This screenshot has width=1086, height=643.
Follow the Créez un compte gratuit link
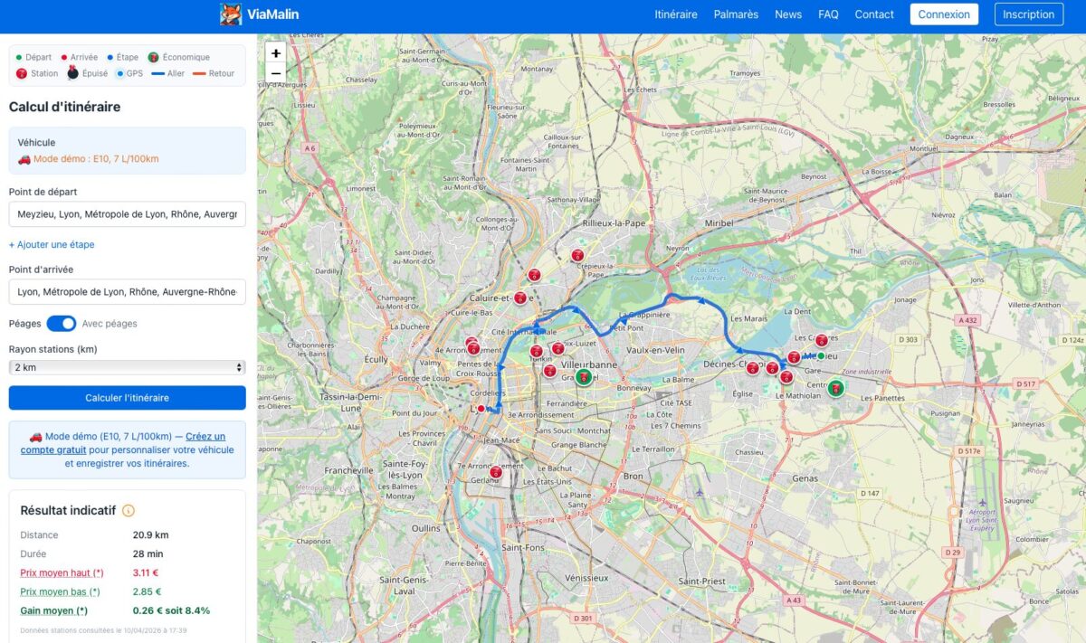click(x=205, y=437)
